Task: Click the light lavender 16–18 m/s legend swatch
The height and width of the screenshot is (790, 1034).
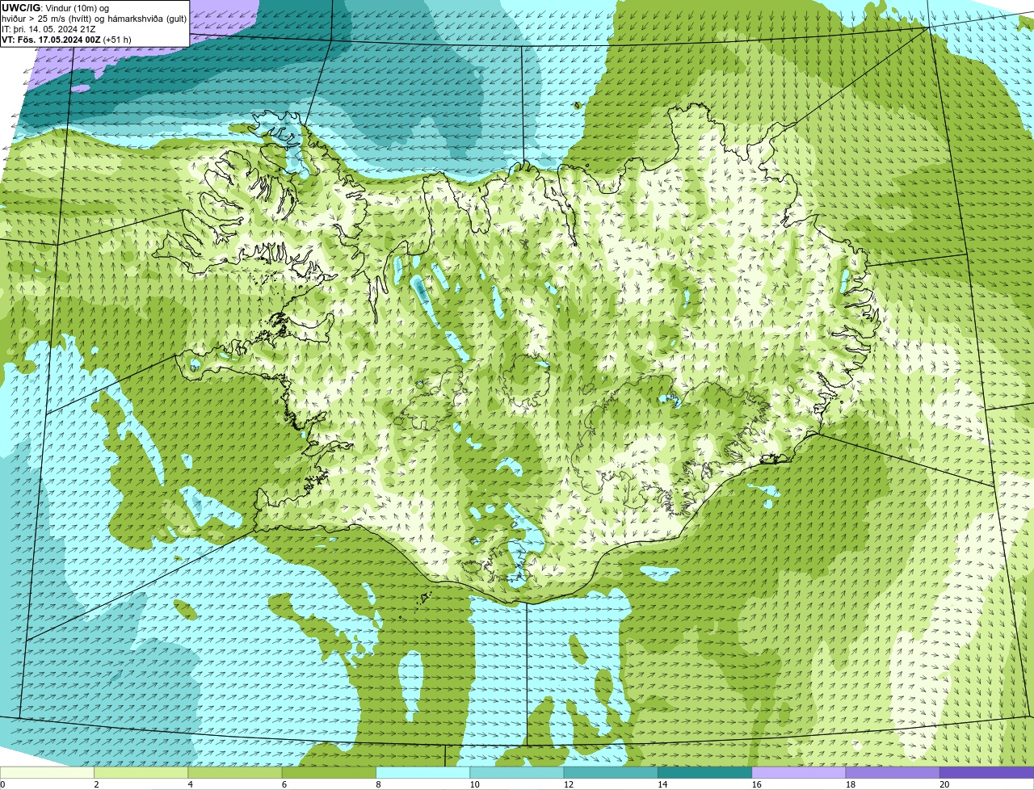Action: point(799,772)
